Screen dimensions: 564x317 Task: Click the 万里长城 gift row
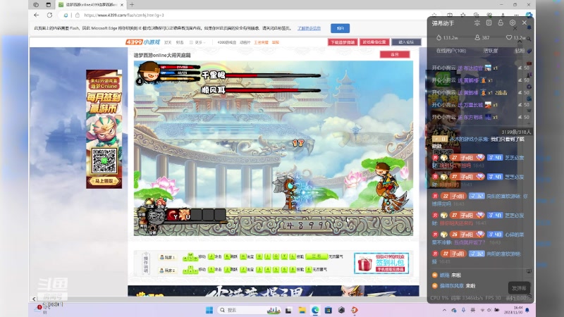click(480, 105)
